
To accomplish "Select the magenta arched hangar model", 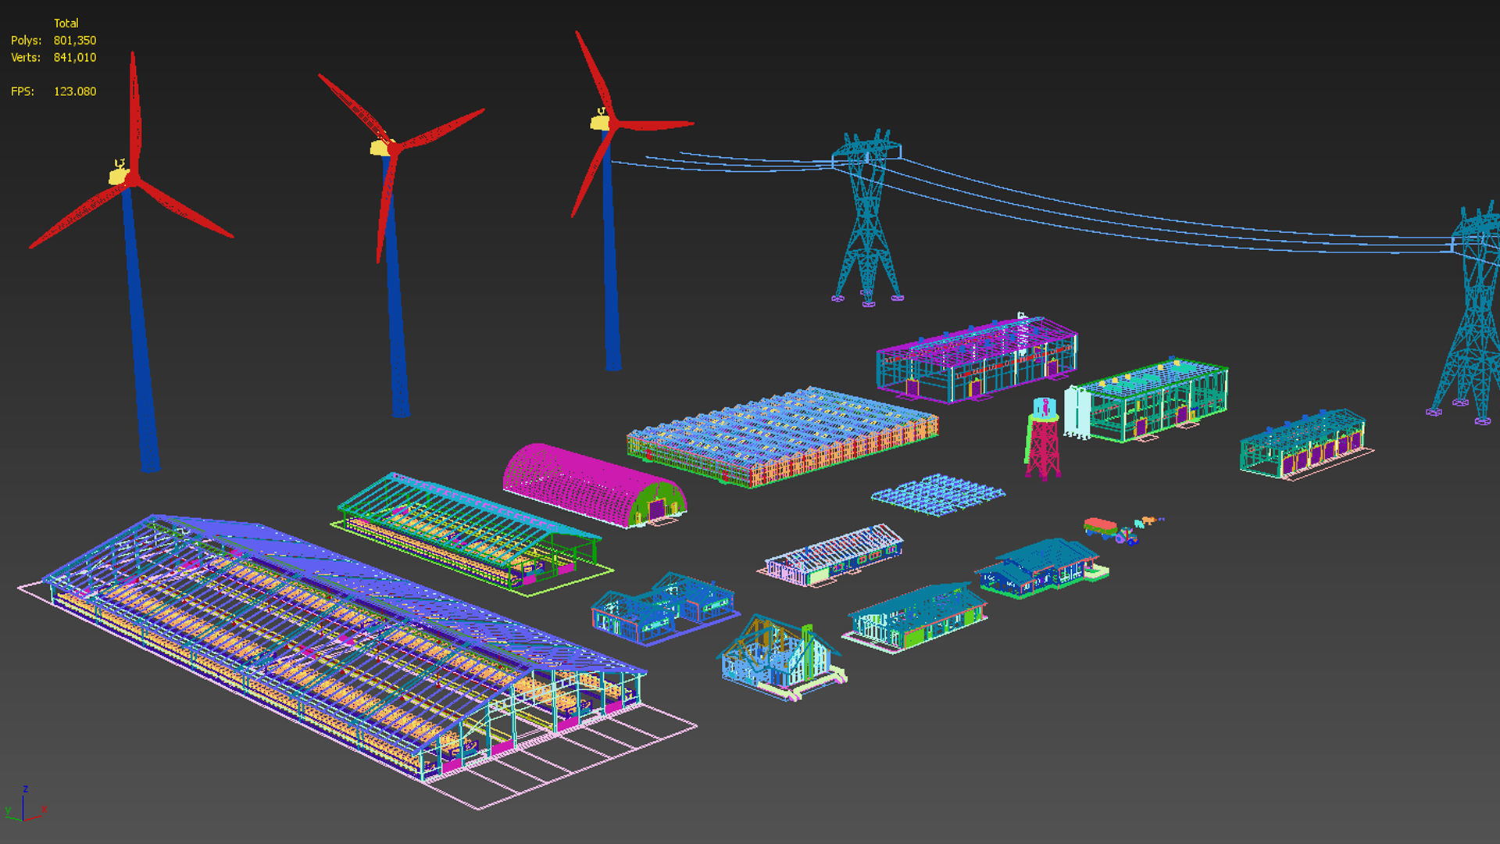I will (x=594, y=485).
